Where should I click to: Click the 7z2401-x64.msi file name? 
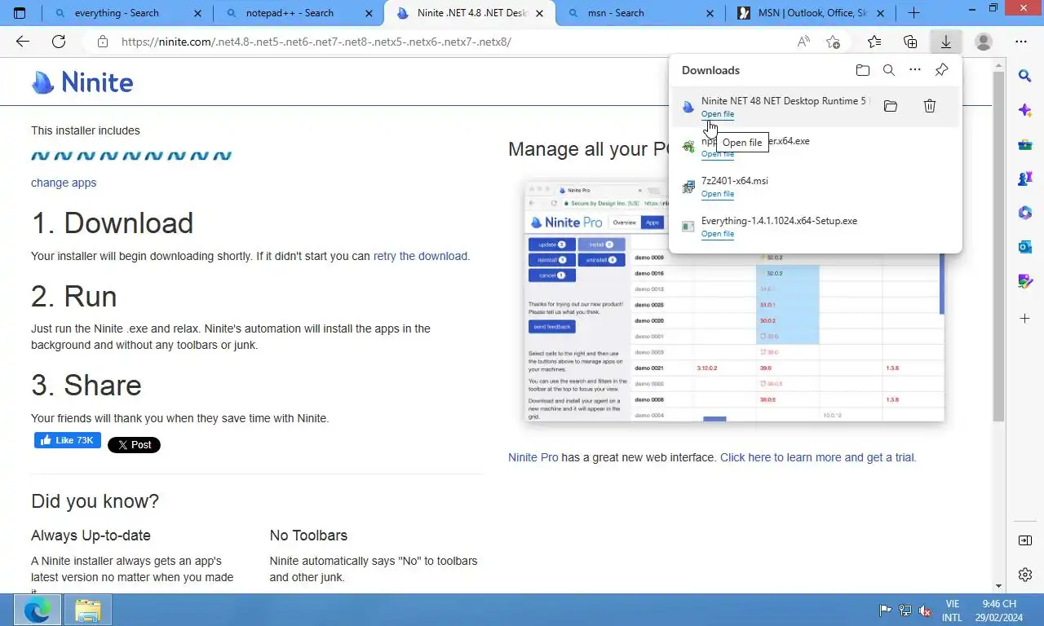735,181
